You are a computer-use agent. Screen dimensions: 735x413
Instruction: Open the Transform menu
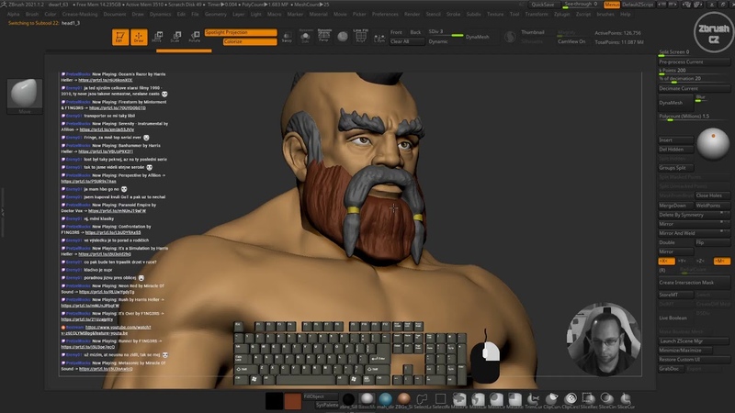coord(537,14)
